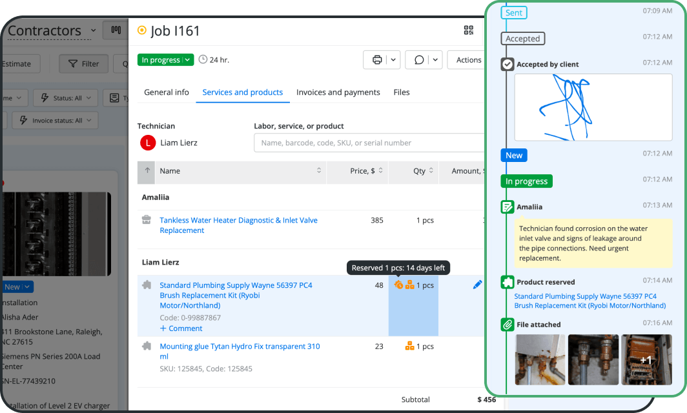Screen dimensions: 687x413
Task: Click the In progress badge in timeline
Action: [527, 181]
